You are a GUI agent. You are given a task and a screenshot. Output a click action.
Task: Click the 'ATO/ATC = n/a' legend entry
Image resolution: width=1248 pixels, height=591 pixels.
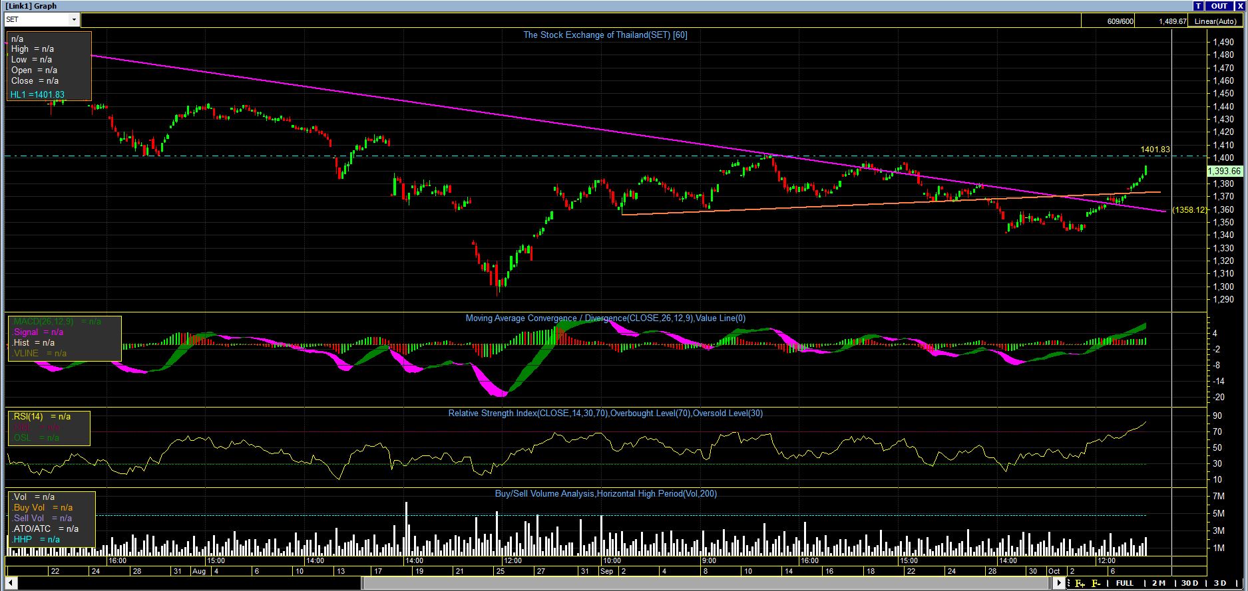pos(45,529)
